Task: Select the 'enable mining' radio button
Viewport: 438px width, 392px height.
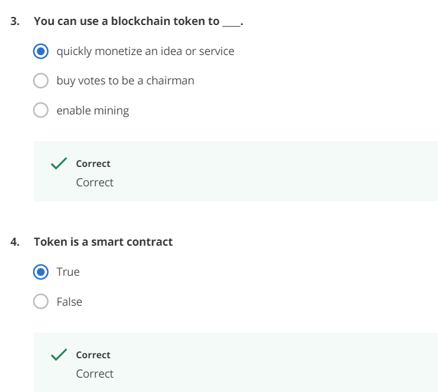Action: (41, 111)
